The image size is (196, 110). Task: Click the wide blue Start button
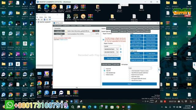[x=129, y=84]
